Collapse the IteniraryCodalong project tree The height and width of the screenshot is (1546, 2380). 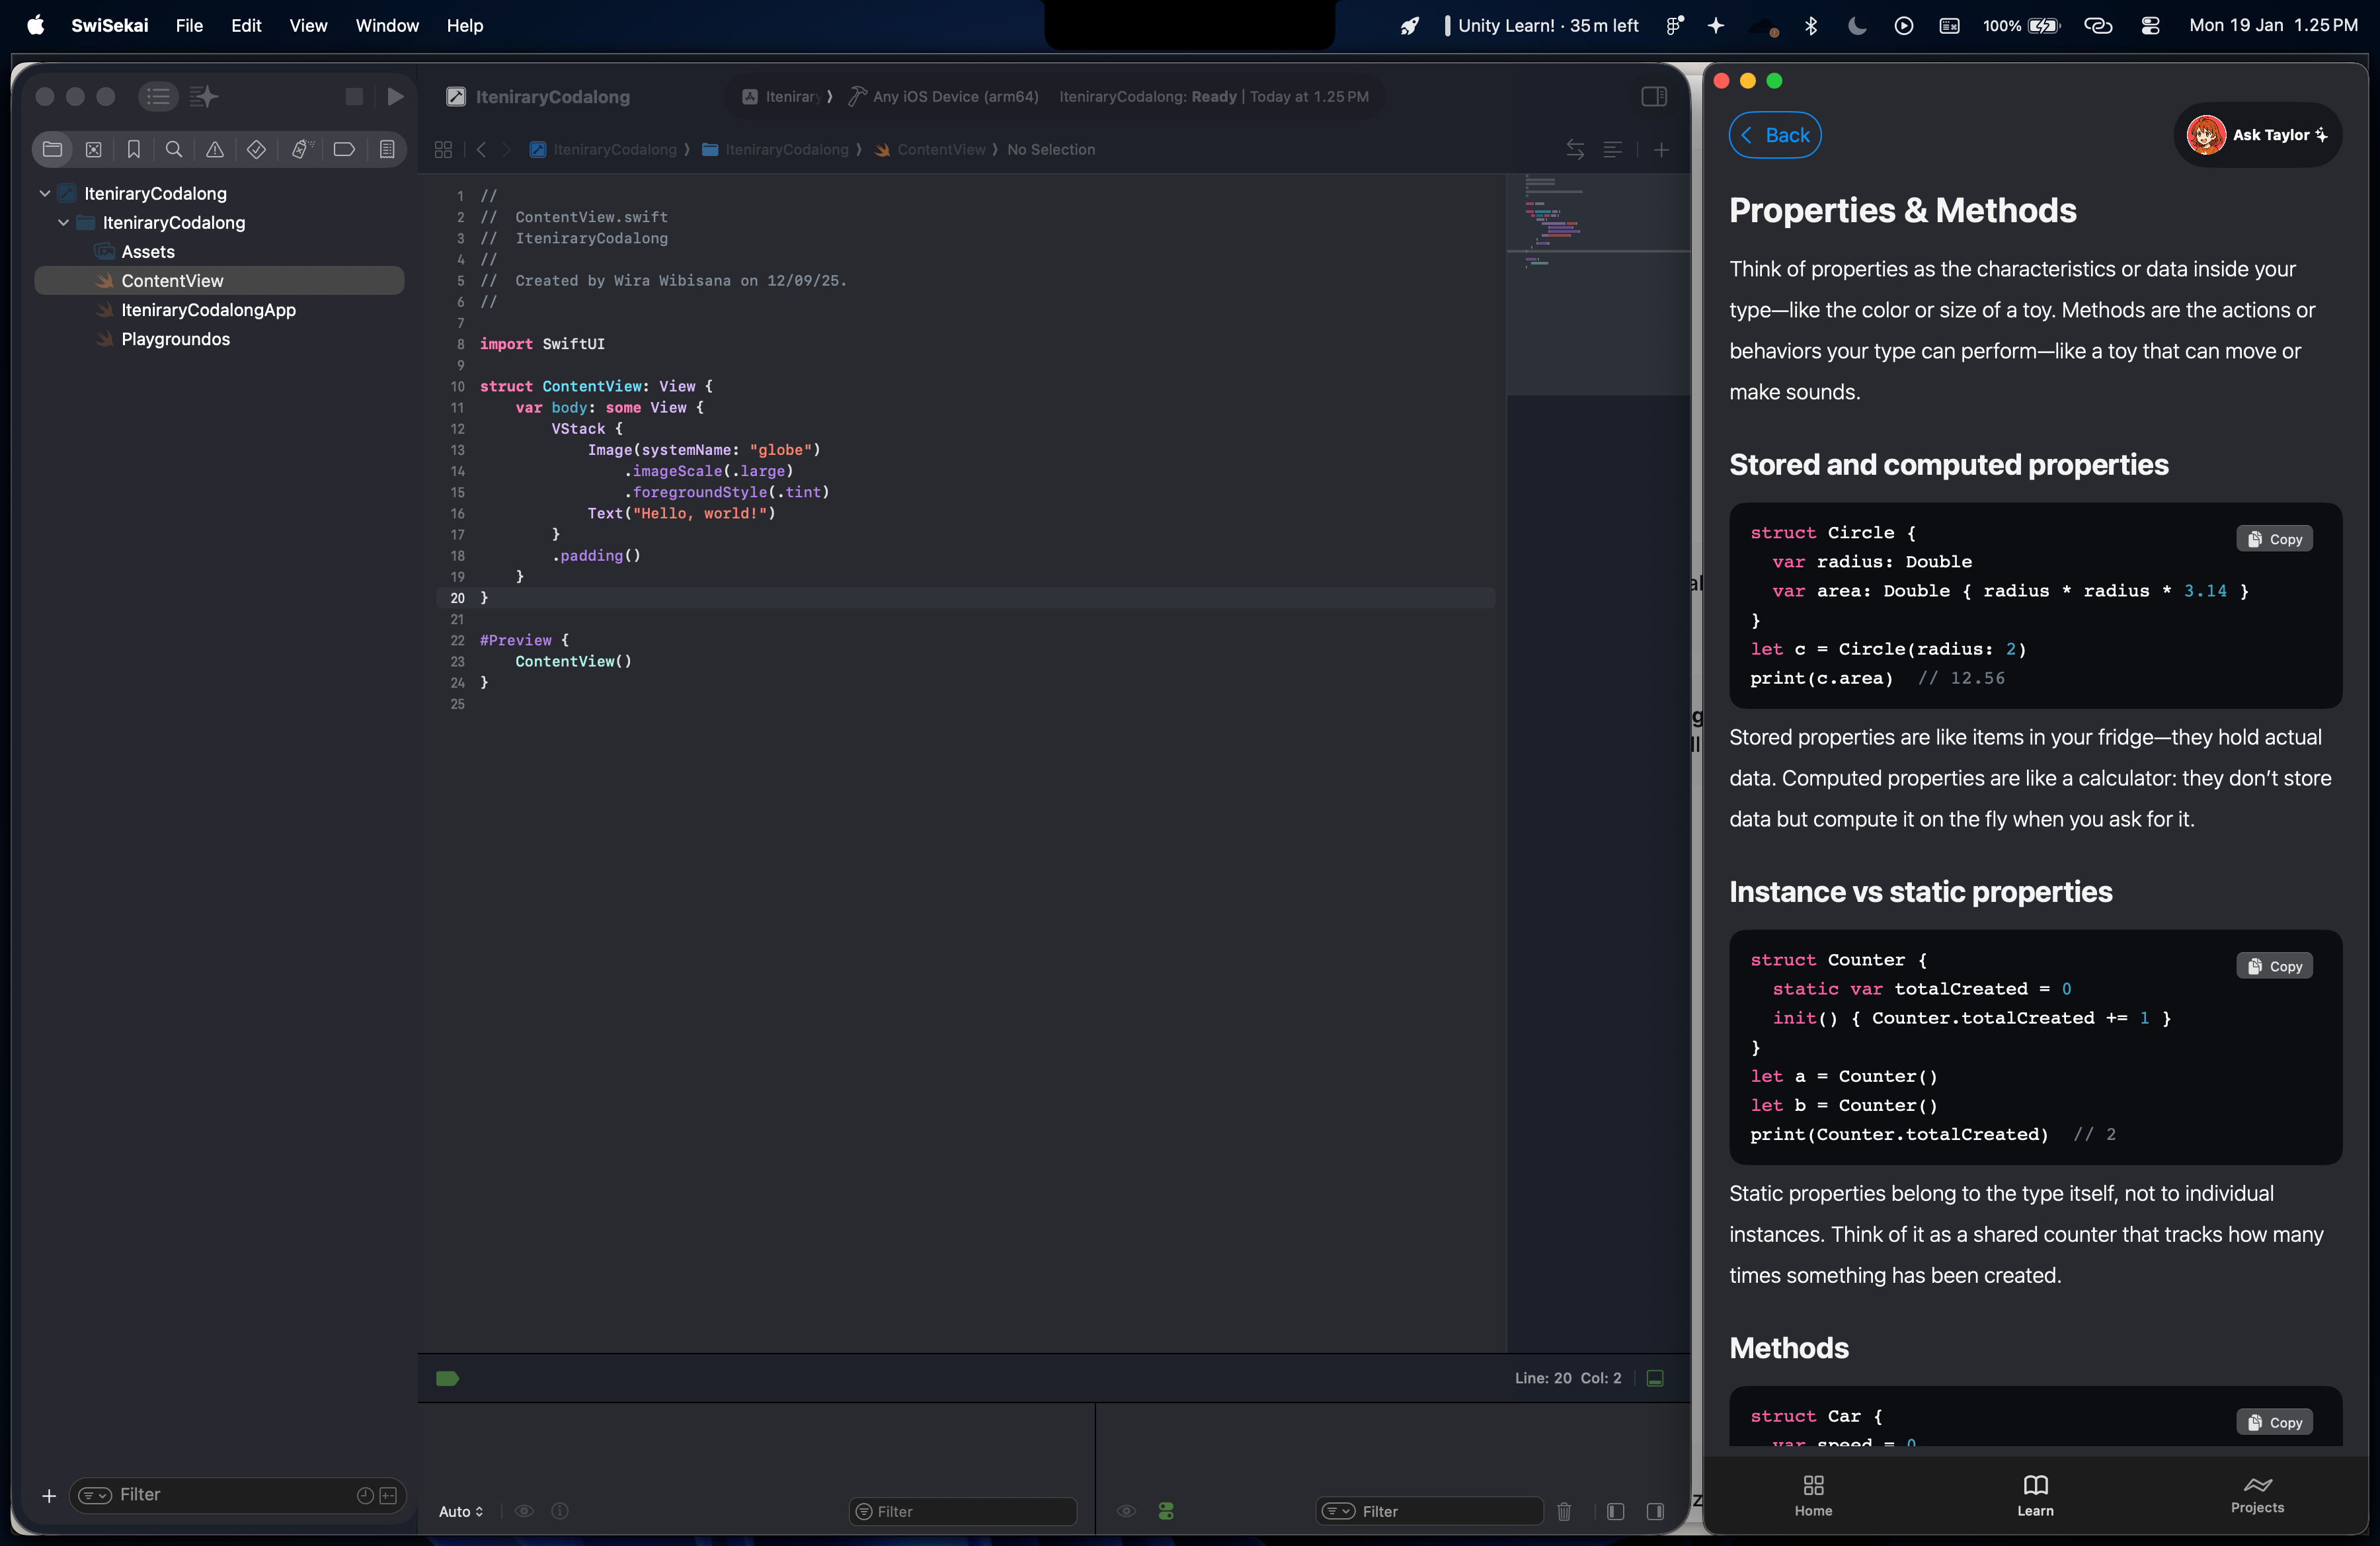click(x=45, y=193)
